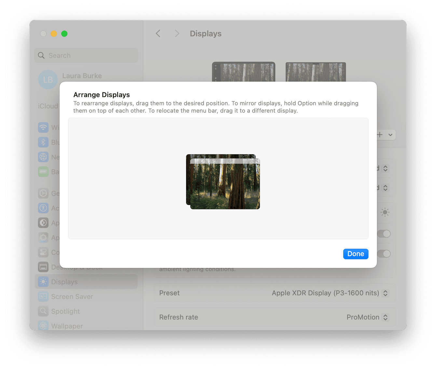This screenshot has width=436, height=369.
Task: Adjust the brightness control on the right
Action: point(385,212)
